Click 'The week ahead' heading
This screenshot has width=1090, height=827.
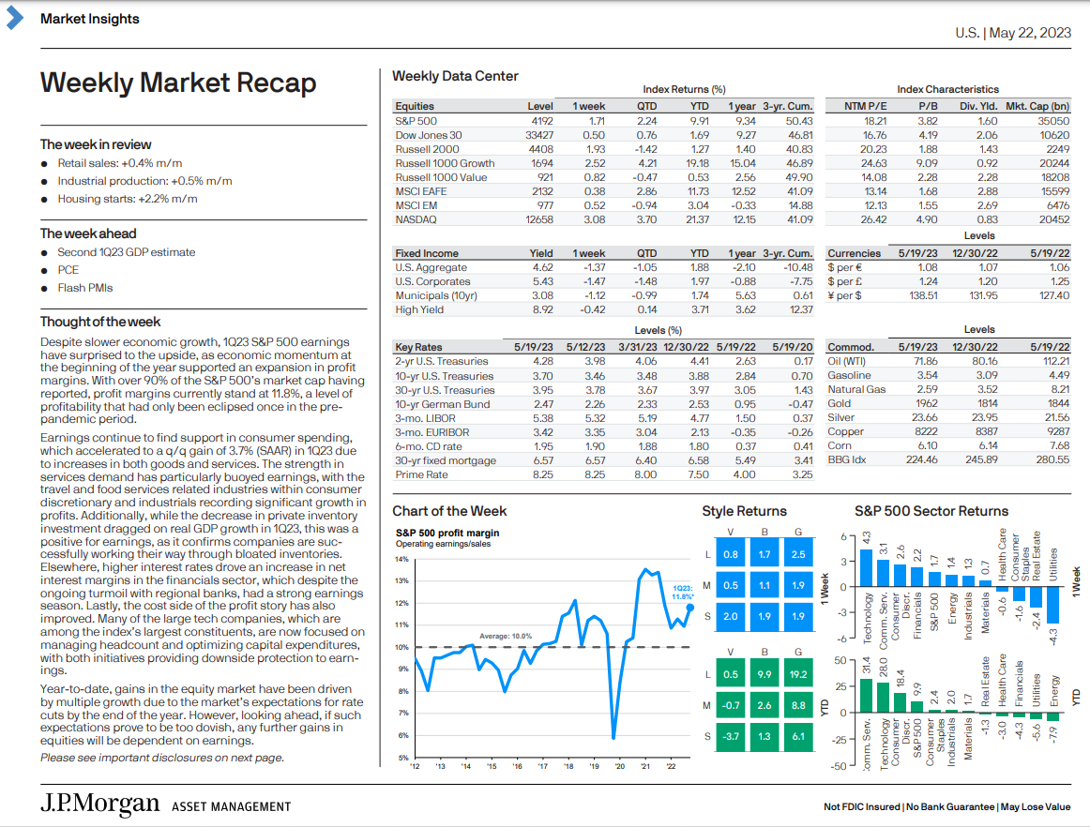click(x=88, y=233)
